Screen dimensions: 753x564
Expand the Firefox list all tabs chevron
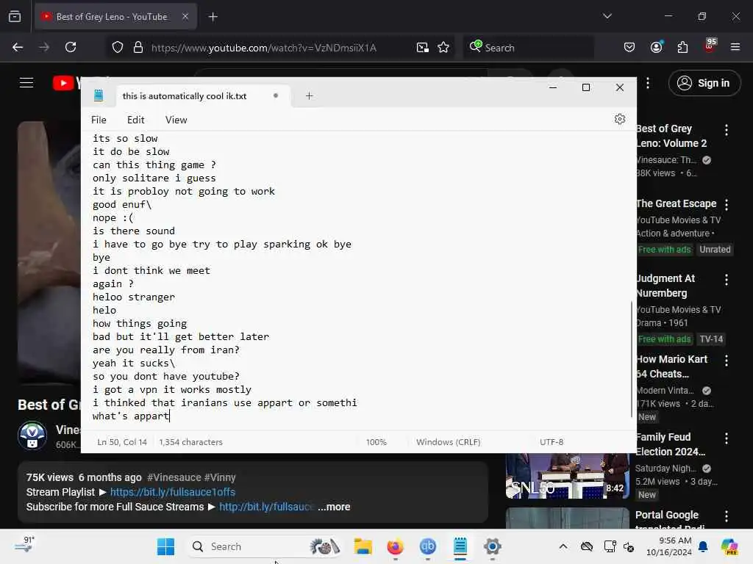point(607,16)
